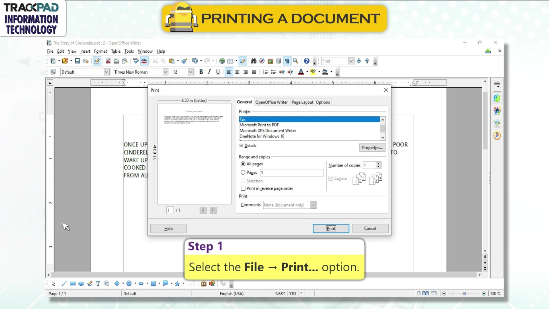The height and width of the screenshot is (309, 549).
Task: Open Find & Replace binoculars icon
Action: click(x=254, y=61)
